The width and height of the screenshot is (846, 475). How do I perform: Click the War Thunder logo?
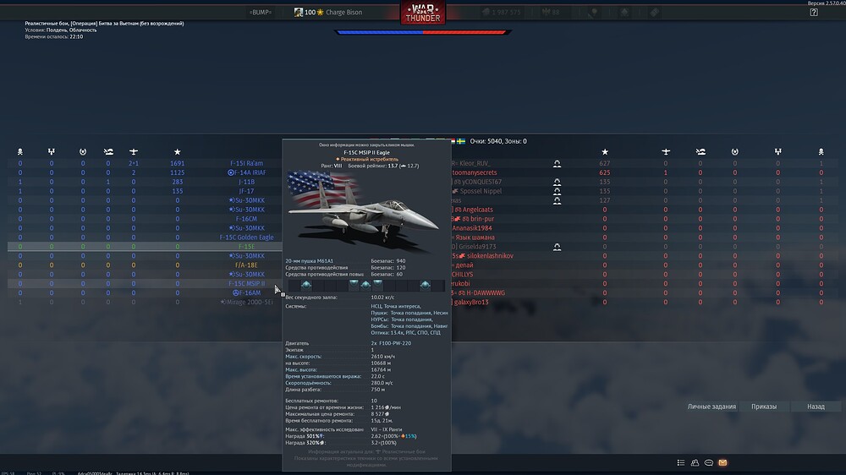click(x=422, y=13)
